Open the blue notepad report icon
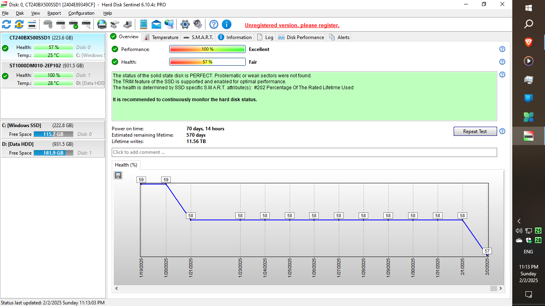Image resolution: width=545 pixels, height=306 pixels. pyautogui.click(x=144, y=24)
